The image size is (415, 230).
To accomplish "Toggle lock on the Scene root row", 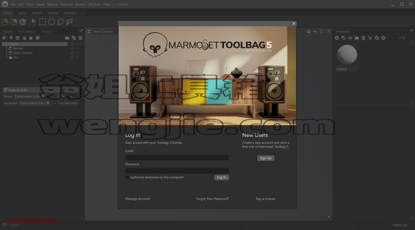I will click(72, 44).
